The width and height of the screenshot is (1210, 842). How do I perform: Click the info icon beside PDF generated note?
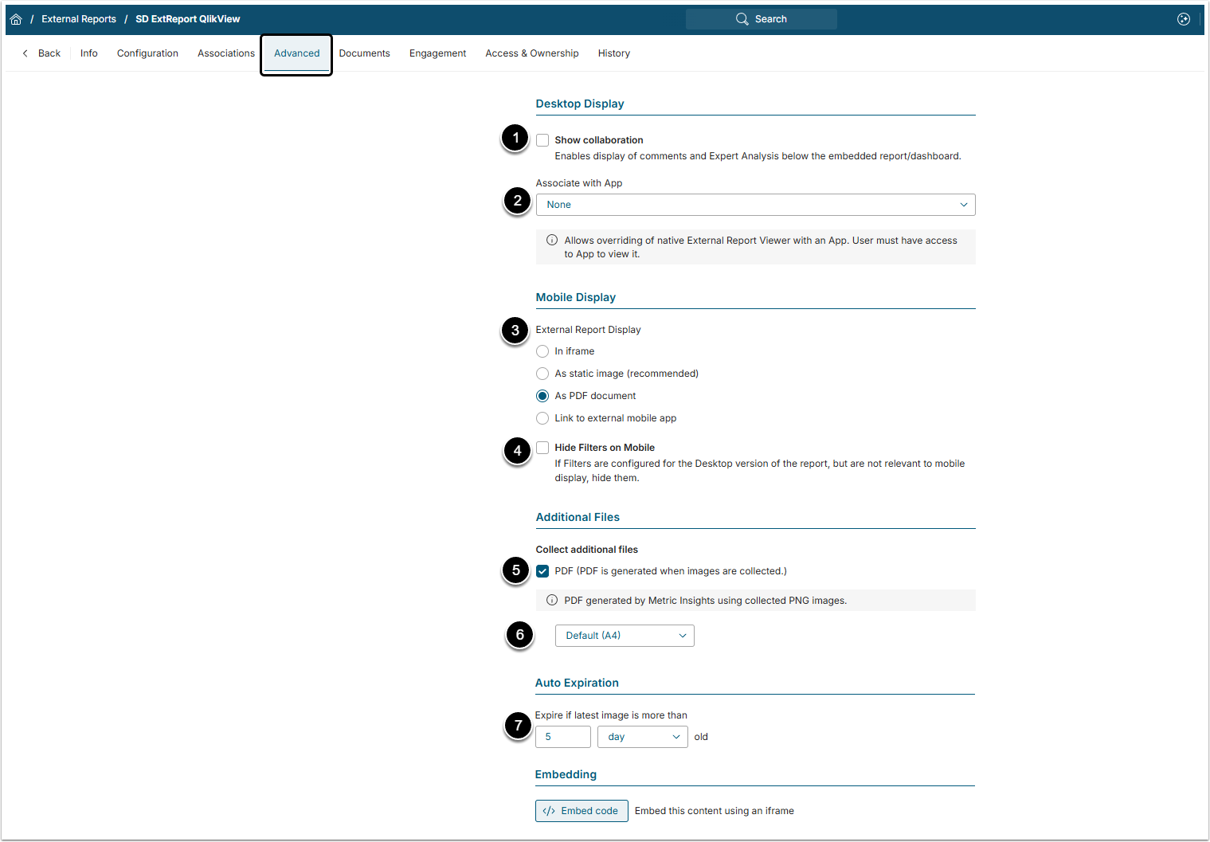tap(552, 600)
